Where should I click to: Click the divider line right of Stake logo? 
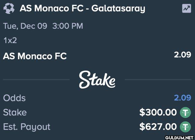click(158, 80)
